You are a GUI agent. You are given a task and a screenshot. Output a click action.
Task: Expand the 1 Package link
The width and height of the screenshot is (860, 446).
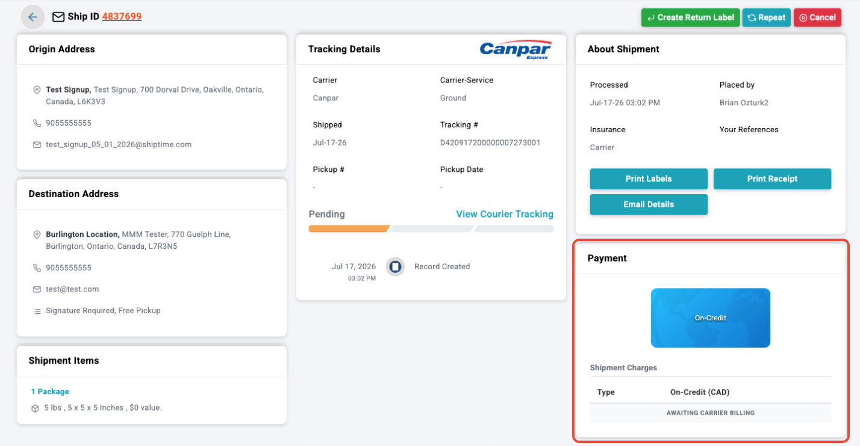click(50, 391)
